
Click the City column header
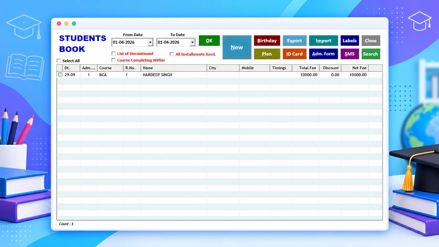pyautogui.click(x=223, y=68)
